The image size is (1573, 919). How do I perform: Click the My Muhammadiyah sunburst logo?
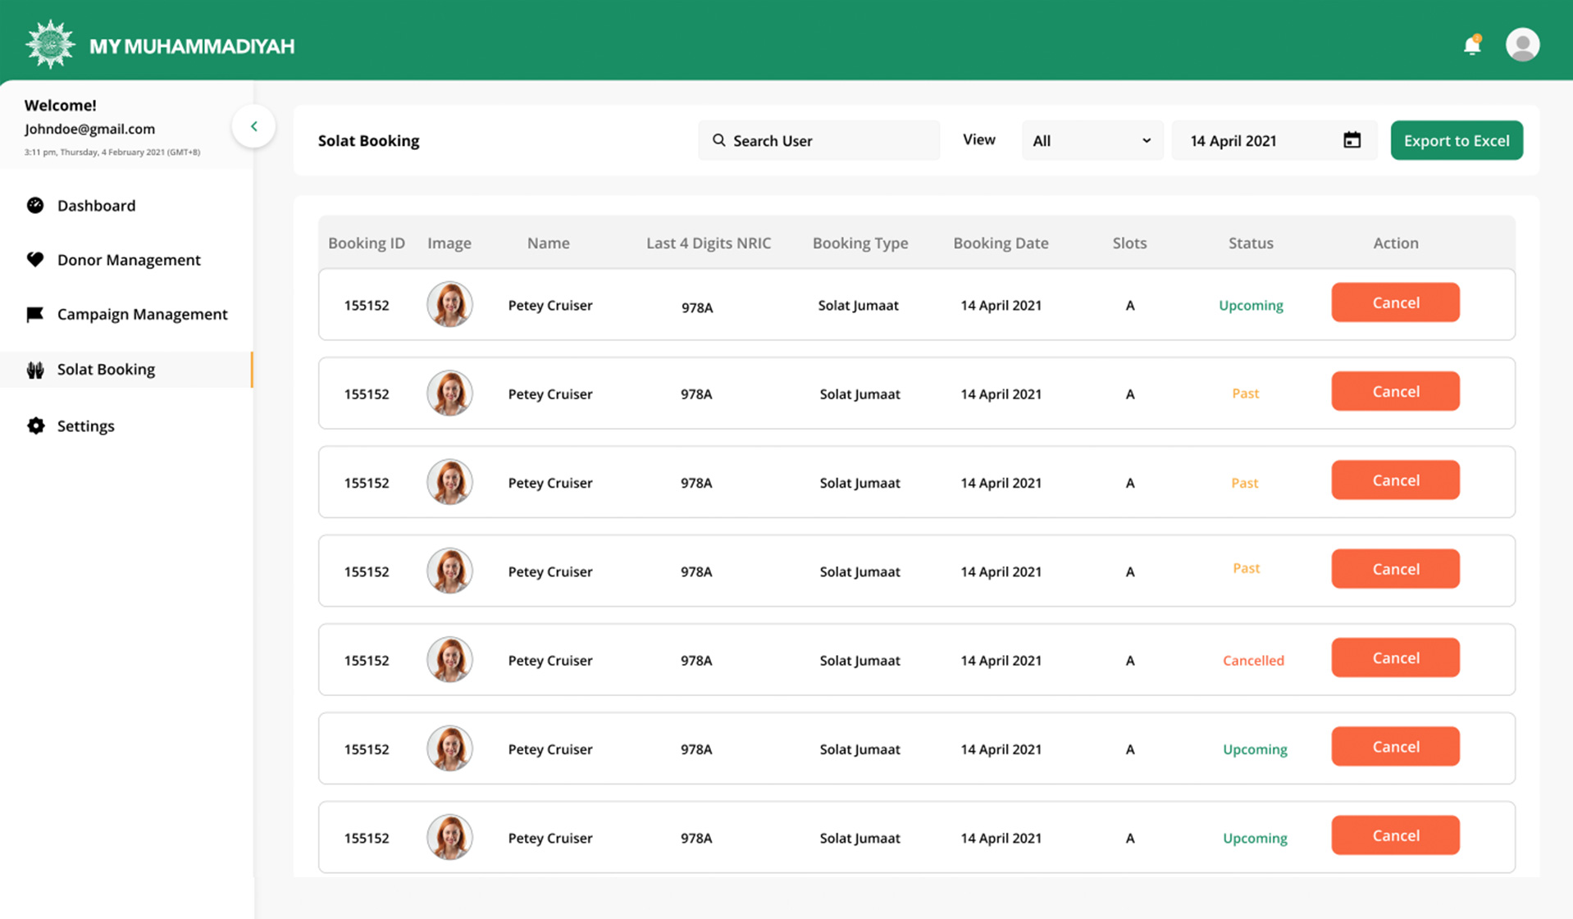point(50,43)
